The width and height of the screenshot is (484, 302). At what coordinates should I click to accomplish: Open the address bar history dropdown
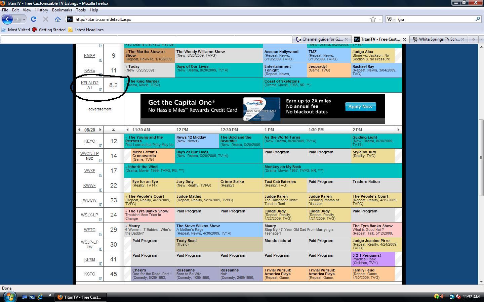380,19
